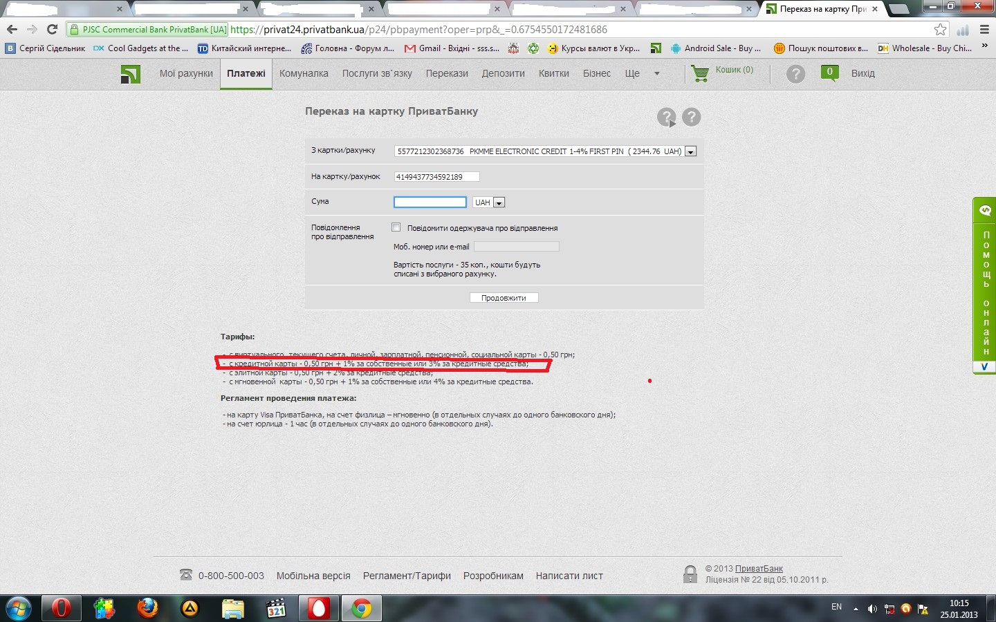Click the browser forward arrow
This screenshot has width=996, height=622.
click(x=32, y=30)
